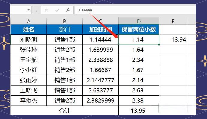Viewport: 207px width, 119px height.
Task: Select the cell with value 2.1447777
Action: 100,80
